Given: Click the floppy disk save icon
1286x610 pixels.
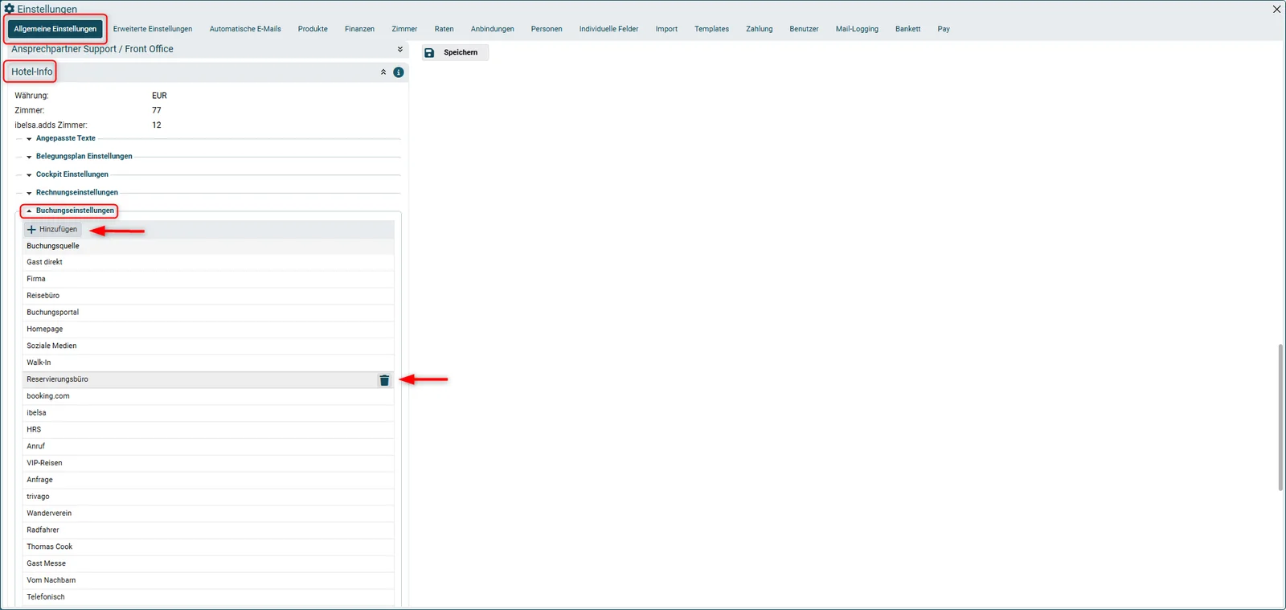Looking at the screenshot, I should pyautogui.click(x=429, y=53).
